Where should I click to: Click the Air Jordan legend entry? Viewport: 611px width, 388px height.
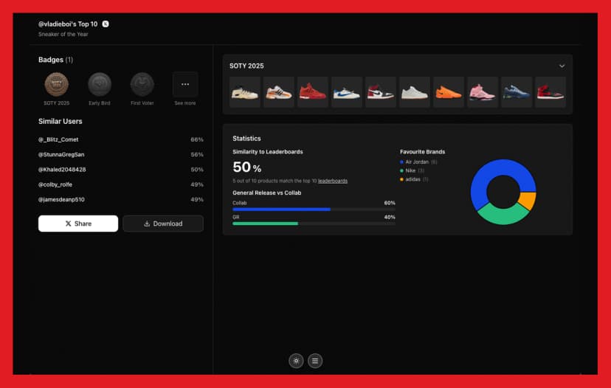[x=418, y=162]
